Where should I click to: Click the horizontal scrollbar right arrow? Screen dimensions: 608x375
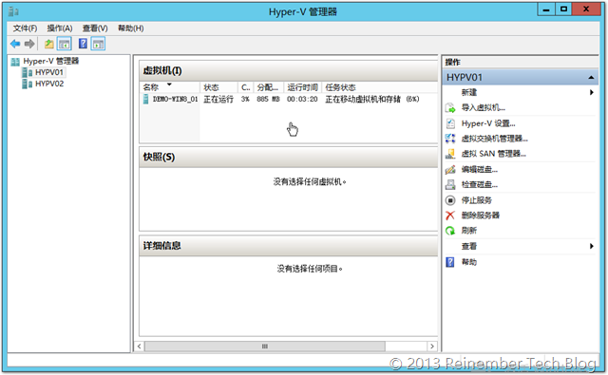[x=432, y=347]
